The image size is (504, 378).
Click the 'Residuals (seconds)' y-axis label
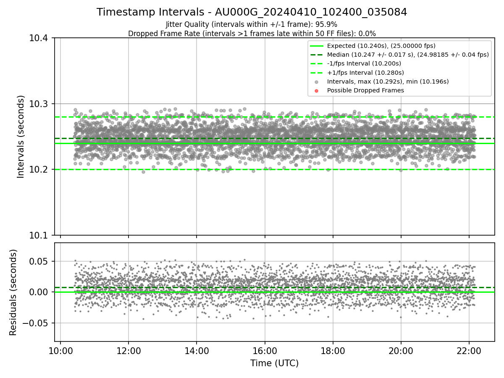(13, 292)
